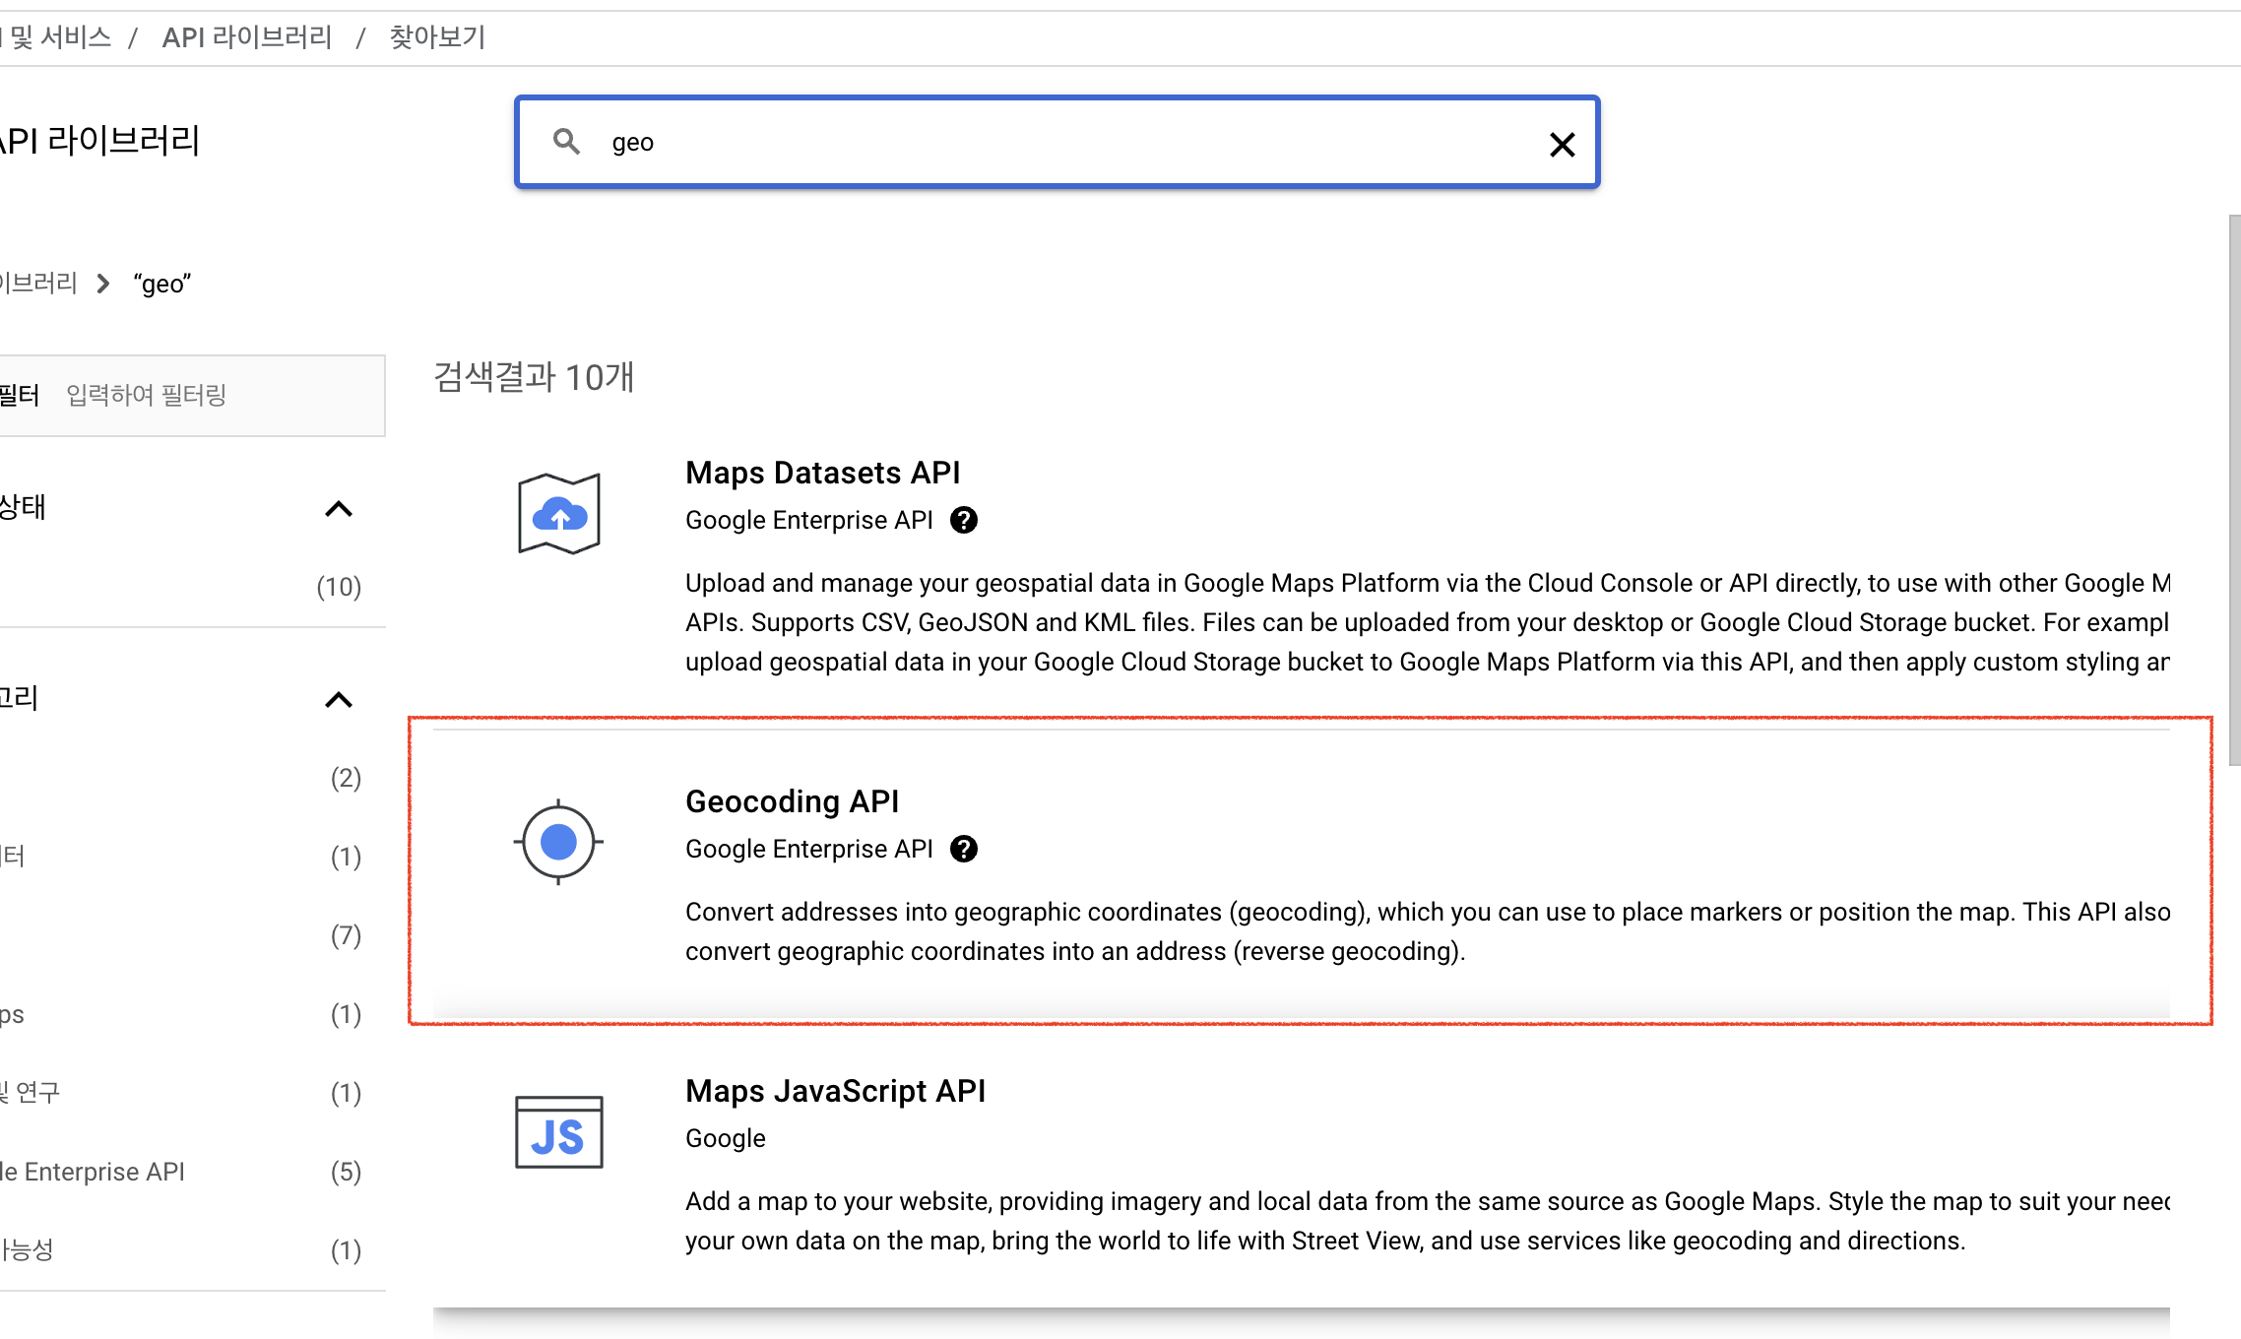Click help icon next to Geocoding's Enterprise API
The width and height of the screenshot is (2241, 1339).
(964, 849)
